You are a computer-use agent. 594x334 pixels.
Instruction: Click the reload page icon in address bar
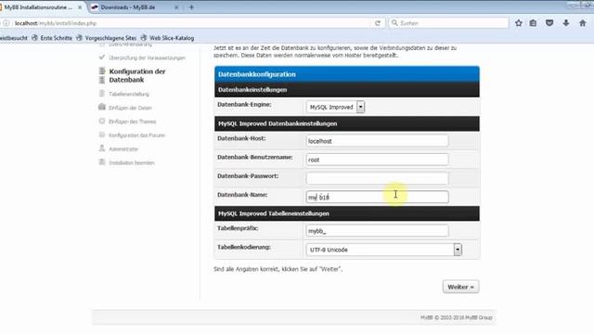click(x=378, y=23)
